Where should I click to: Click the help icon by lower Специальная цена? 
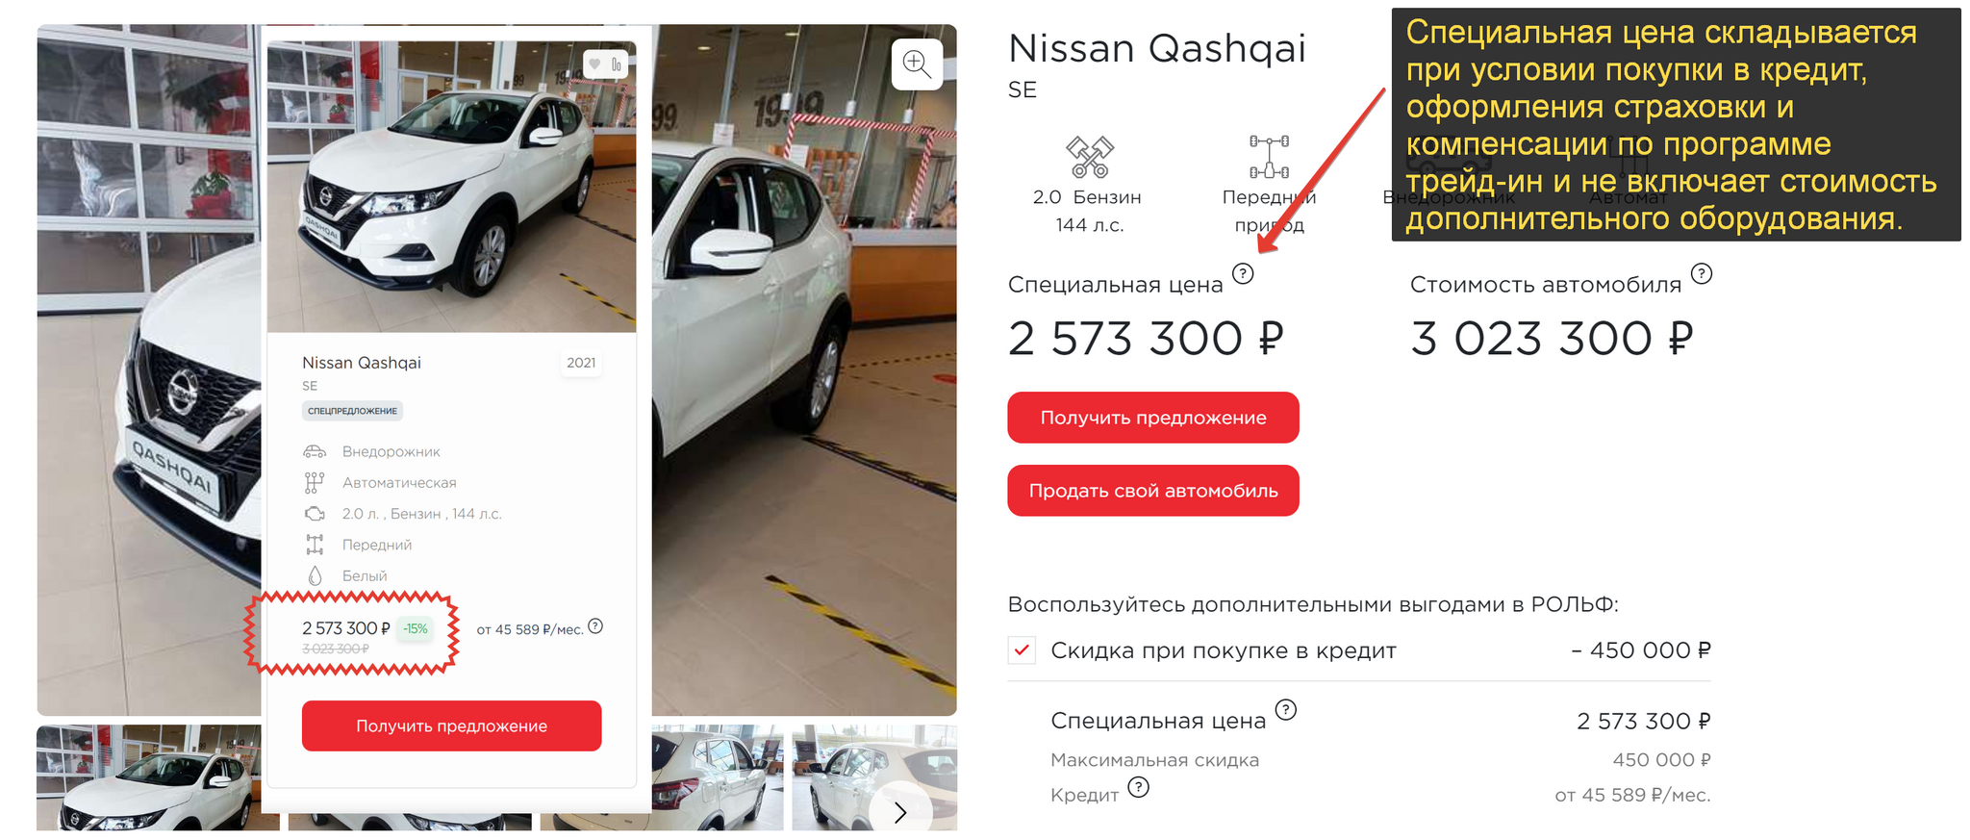point(1286,710)
